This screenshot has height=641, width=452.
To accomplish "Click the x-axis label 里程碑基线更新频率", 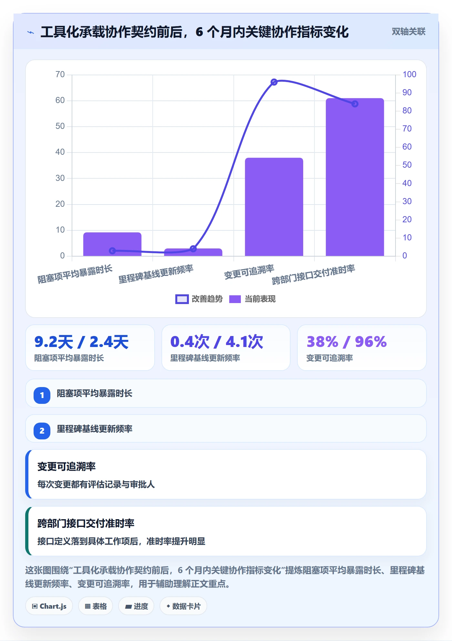I will [x=156, y=274].
